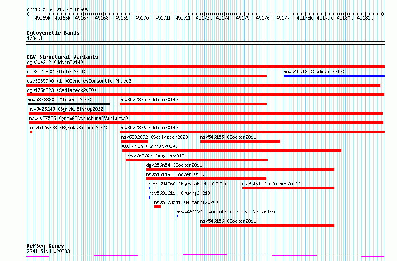Viewport: 397px width, 261px height.
Task: Select the red bar under nsv4037586
Action: (207, 123)
